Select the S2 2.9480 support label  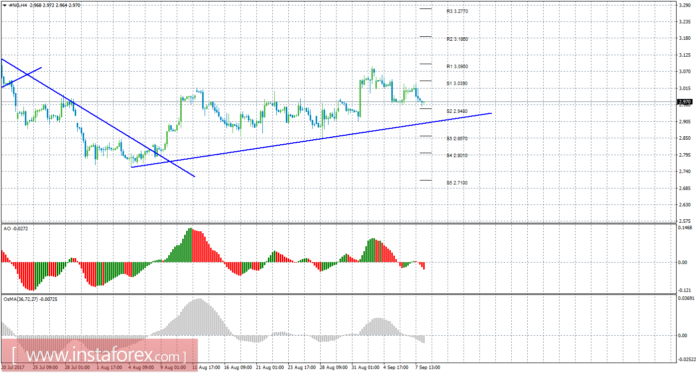tap(457, 111)
